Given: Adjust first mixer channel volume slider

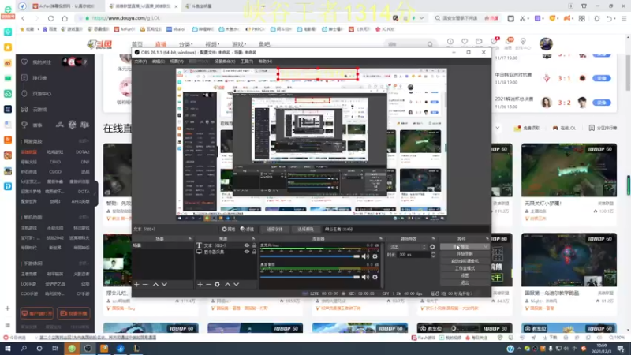Looking at the screenshot, I should click(x=310, y=256).
